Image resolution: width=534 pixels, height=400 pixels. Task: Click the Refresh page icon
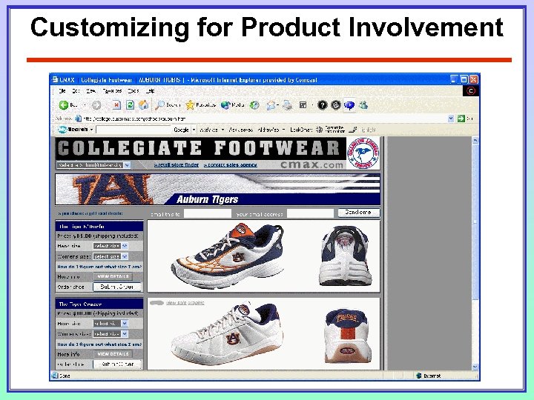tap(130, 105)
